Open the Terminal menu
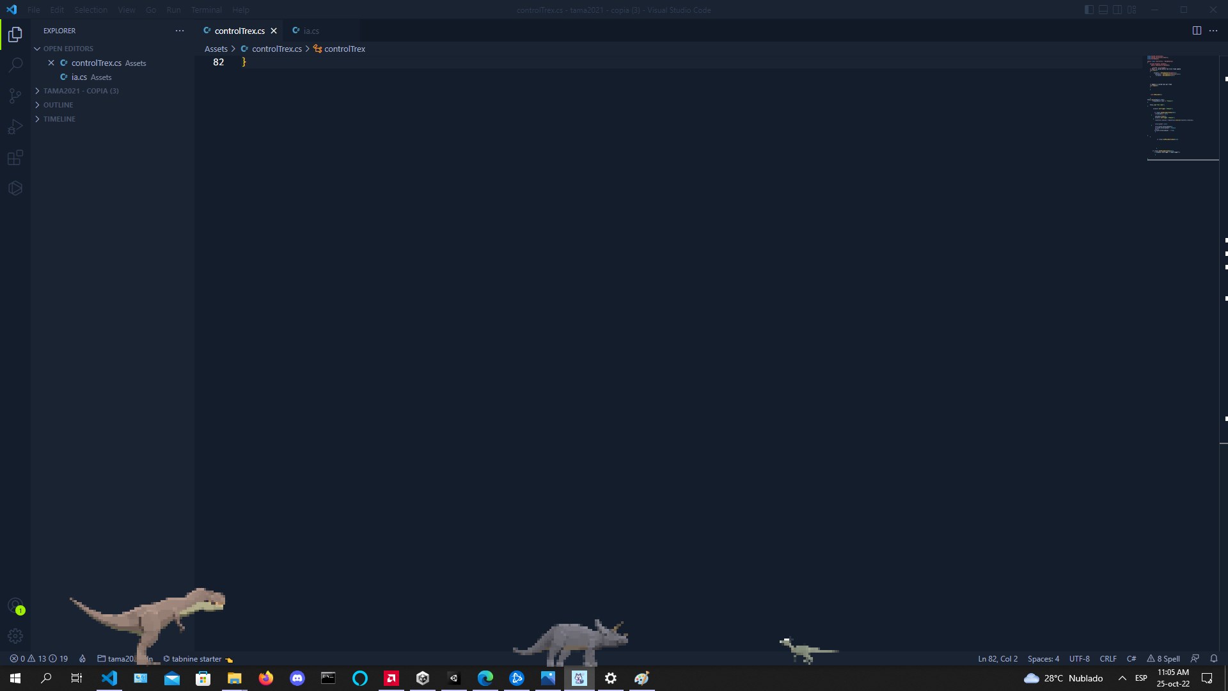Image resolution: width=1228 pixels, height=691 pixels. [206, 10]
